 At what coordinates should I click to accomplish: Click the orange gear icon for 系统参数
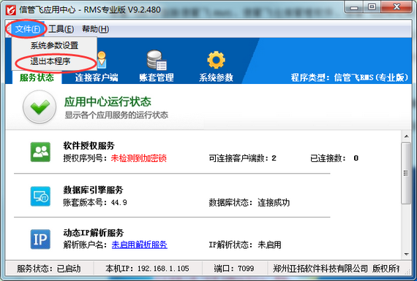[x=216, y=60]
